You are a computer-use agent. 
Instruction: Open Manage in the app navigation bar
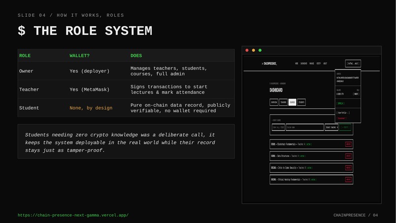(311, 64)
